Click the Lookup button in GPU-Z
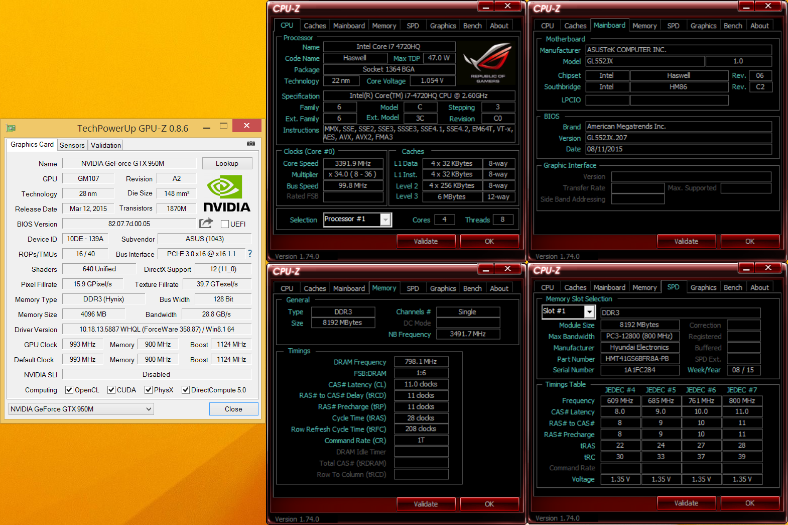The width and height of the screenshot is (788, 525). point(227,163)
